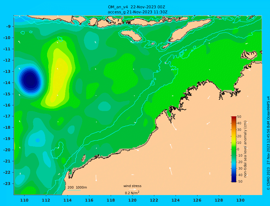Click the colorbar label '0'

[238, 149]
